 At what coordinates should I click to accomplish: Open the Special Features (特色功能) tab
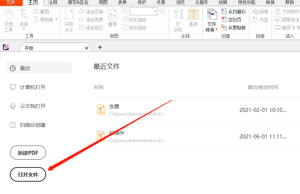click(x=247, y=3)
